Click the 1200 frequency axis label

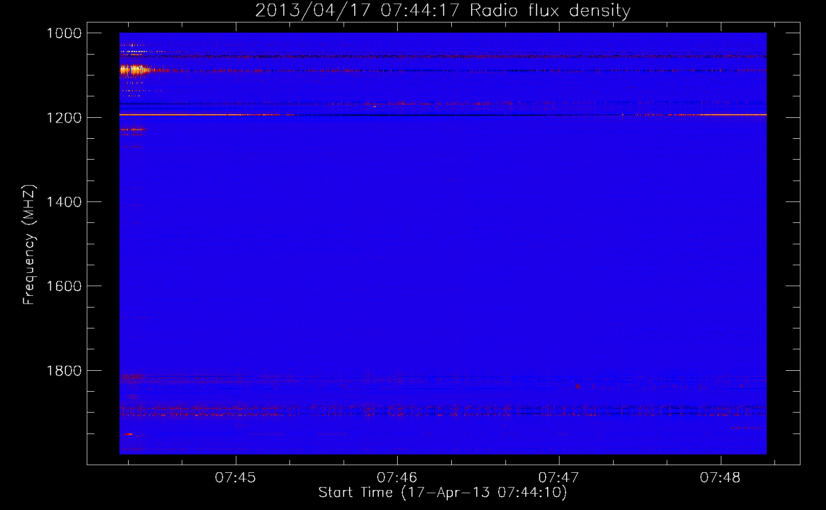tap(64, 118)
